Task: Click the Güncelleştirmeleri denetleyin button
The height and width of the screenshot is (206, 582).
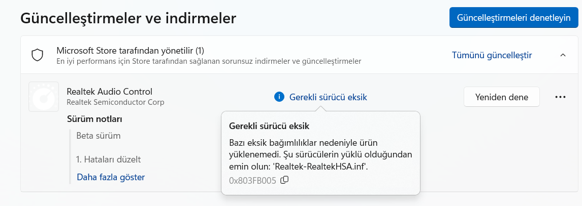Action: point(514,18)
